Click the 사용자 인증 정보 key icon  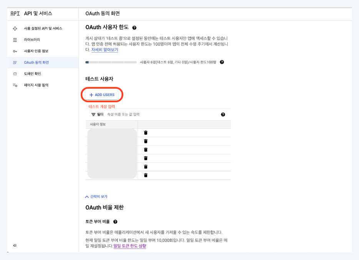pyautogui.click(x=15, y=51)
